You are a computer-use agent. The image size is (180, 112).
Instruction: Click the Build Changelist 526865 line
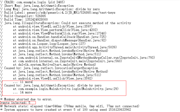25,16
